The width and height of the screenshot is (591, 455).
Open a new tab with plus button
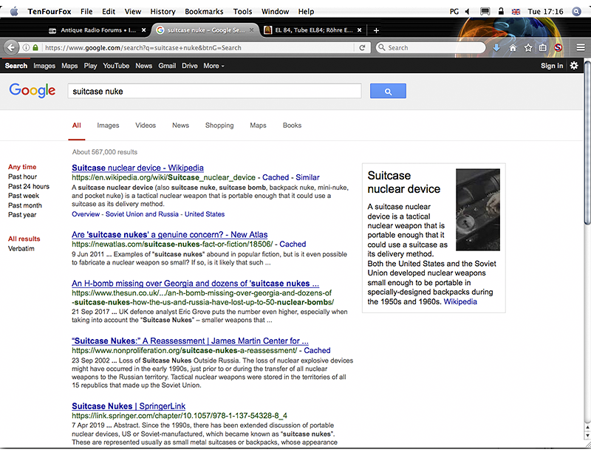tap(376, 30)
